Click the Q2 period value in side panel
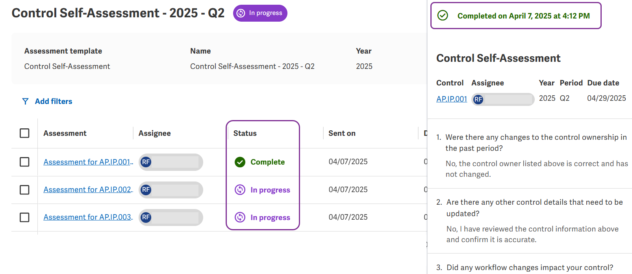 pyautogui.click(x=564, y=98)
